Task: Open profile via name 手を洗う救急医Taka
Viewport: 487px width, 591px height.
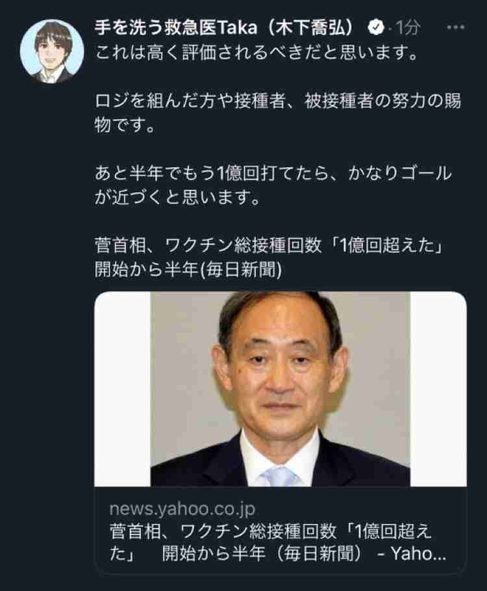Action: click(176, 27)
